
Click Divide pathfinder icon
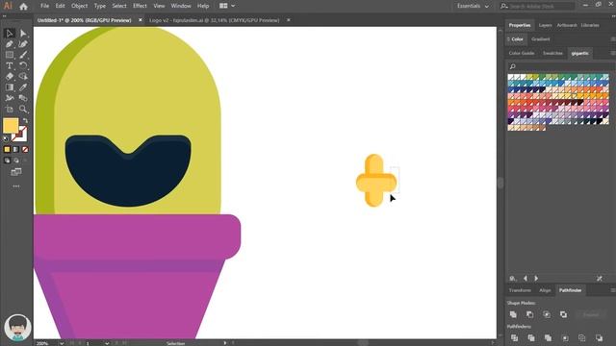(x=514, y=337)
